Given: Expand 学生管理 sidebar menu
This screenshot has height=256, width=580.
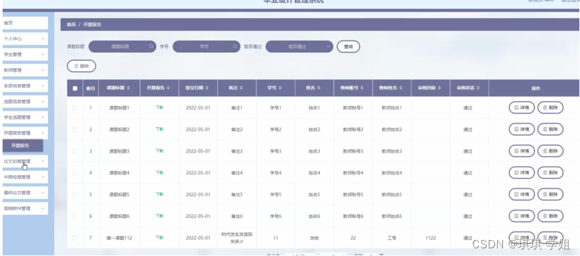Looking at the screenshot, I should coord(25,55).
